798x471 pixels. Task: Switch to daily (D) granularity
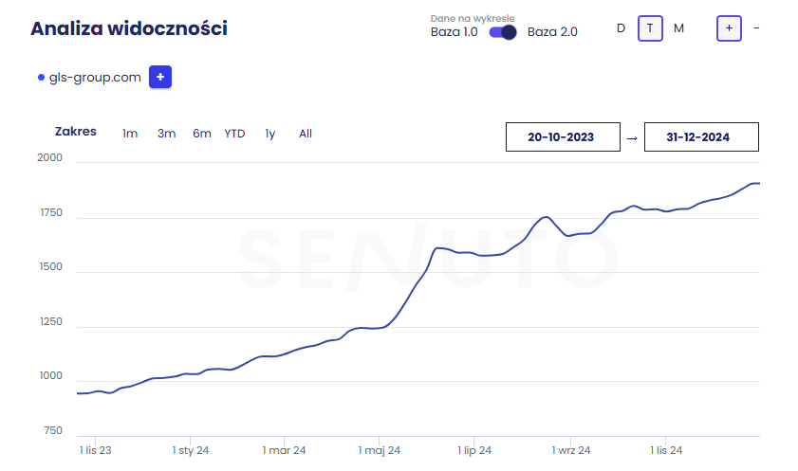tap(621, 28)
